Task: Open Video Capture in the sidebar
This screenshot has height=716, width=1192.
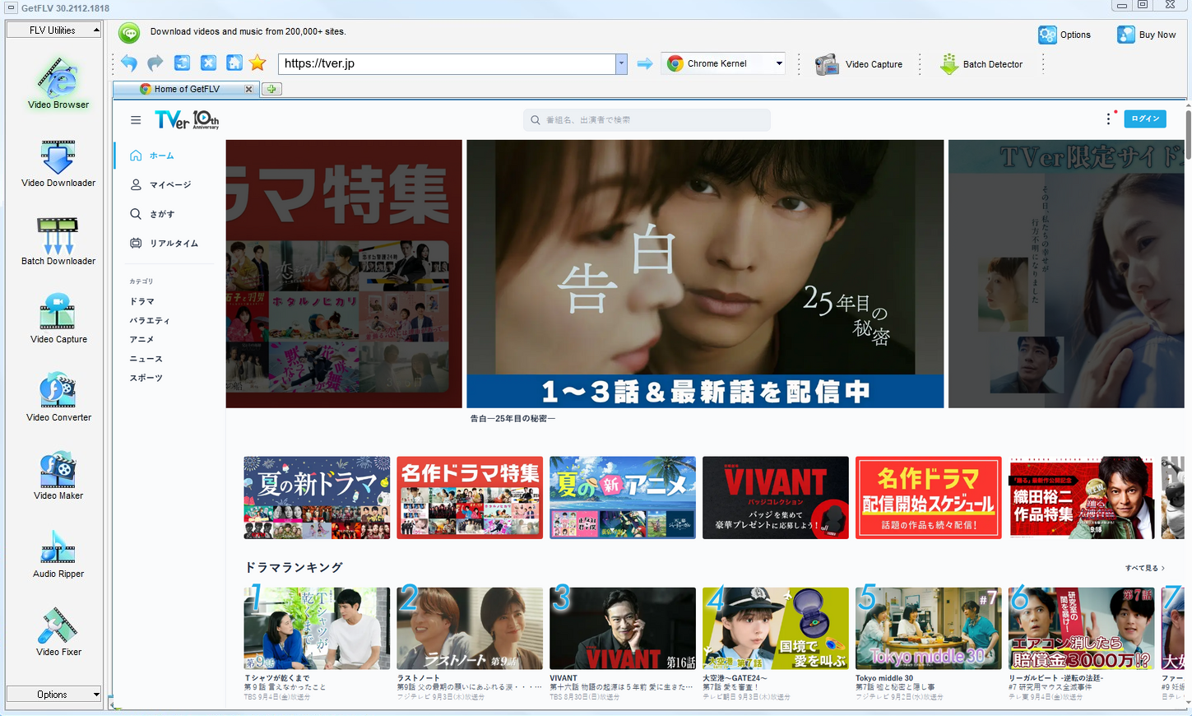Action: coord(58,319)
